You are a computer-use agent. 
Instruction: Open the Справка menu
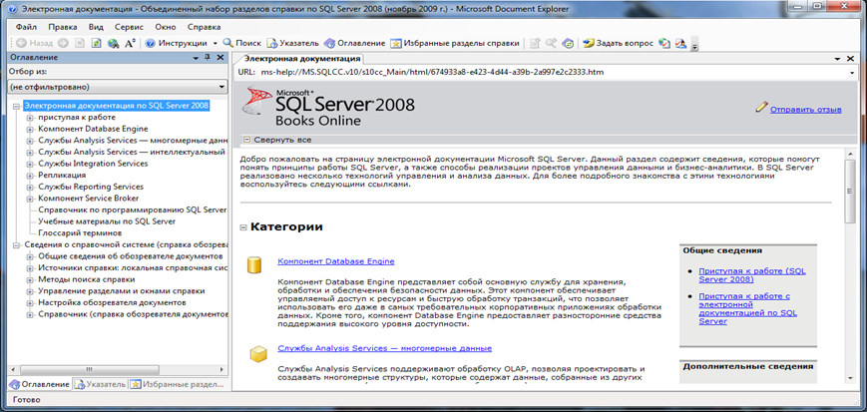click(205, 27)
